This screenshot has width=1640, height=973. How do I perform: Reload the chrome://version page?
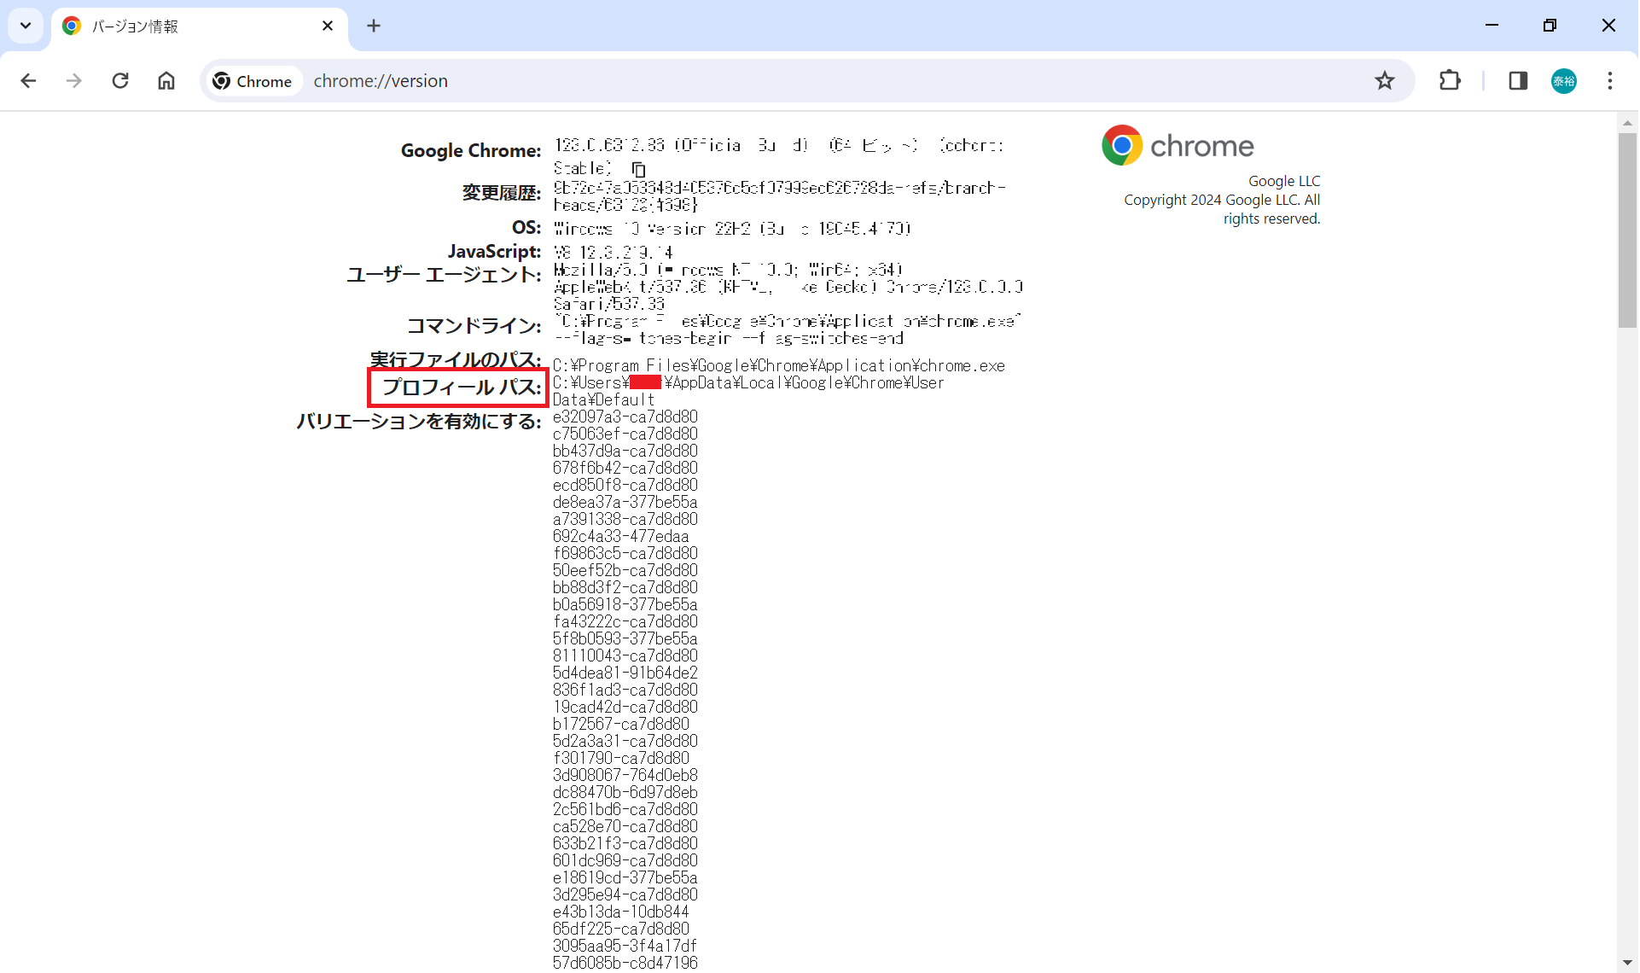click(120, 80)
